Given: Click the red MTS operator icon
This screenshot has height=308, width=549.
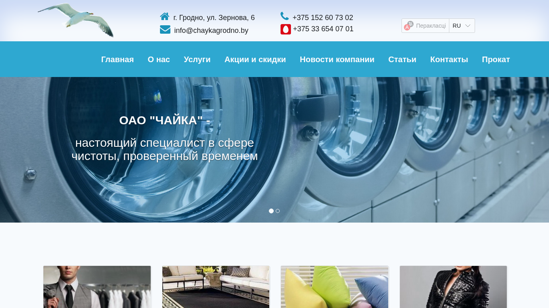Looking at the screenshot, I should tap(286, 29).
